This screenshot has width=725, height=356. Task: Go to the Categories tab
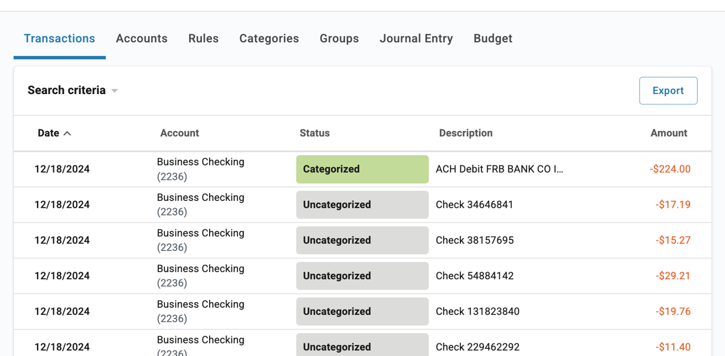(x=269, y=39)
